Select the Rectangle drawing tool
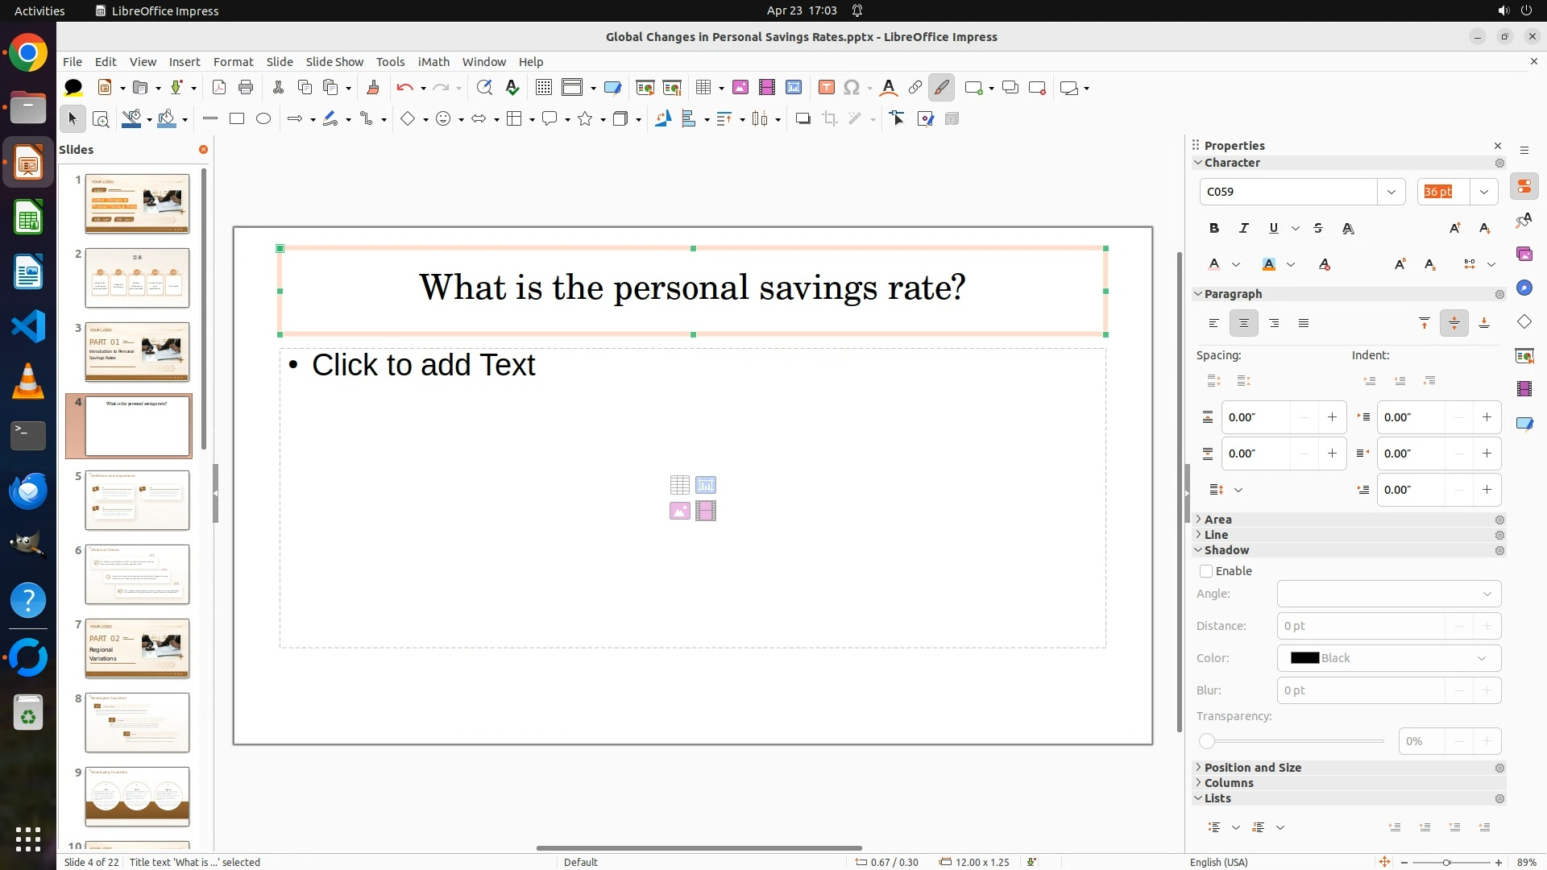The height and width of the screenshot is (870, 1547). (237, 119)
